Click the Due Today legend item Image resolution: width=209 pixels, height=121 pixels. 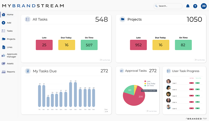(x=150, y=83)
